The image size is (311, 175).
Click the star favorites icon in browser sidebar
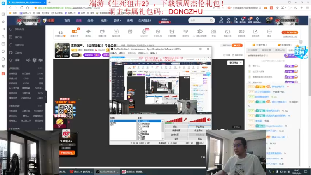pos(3,21)
